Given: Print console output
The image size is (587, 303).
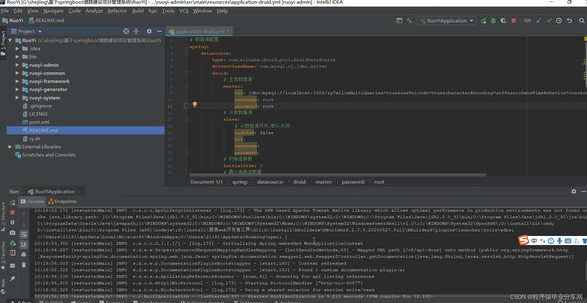Looking at the screenshot, I should 24,255.
